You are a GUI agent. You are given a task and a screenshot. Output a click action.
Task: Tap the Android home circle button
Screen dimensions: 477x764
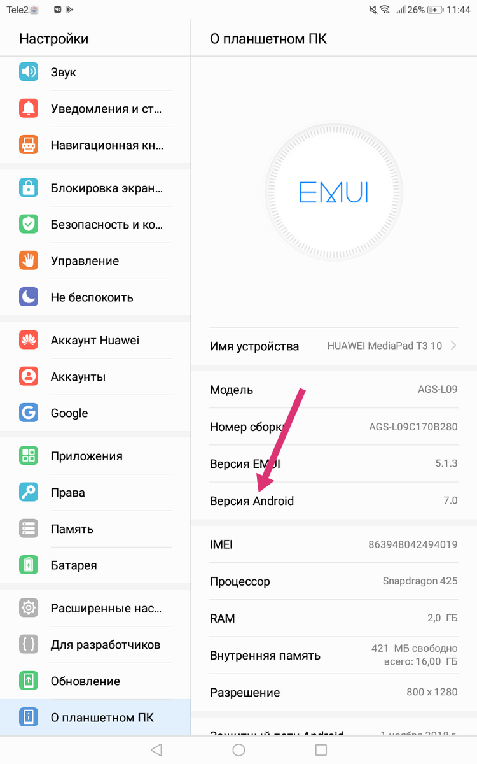(x=238, y=749)
